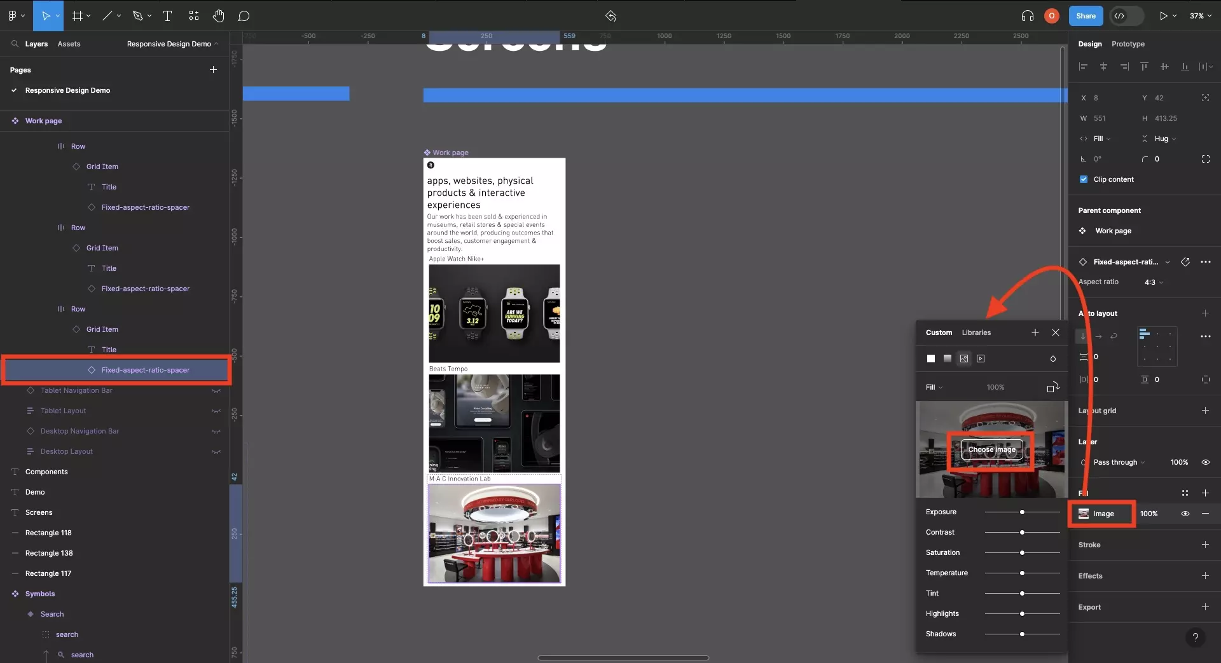Screen dimensions: 1221x663
Task: Click the Share button
Action: tap(1086, 15)
